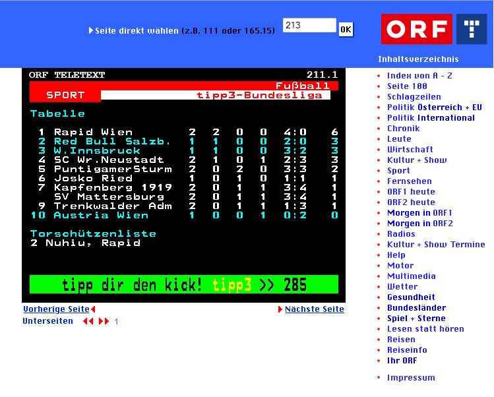The image size is (494, 397).
Task: Open ORF2 heute
Action: tap(411, 202)
